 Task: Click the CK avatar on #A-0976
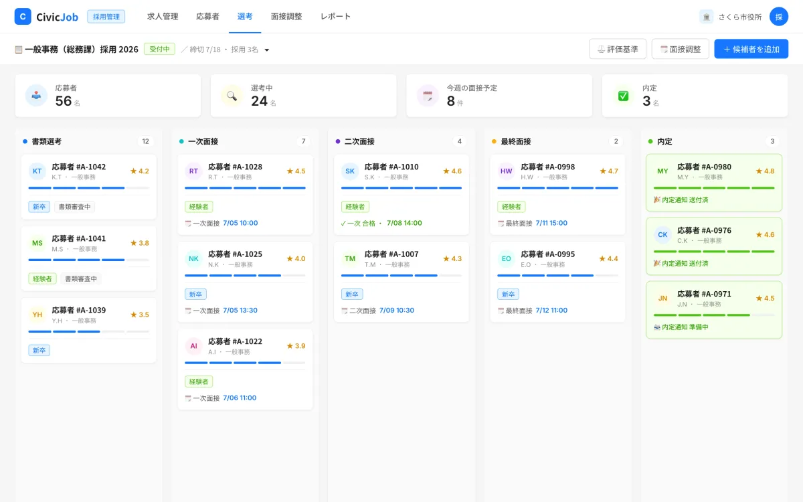662,235
